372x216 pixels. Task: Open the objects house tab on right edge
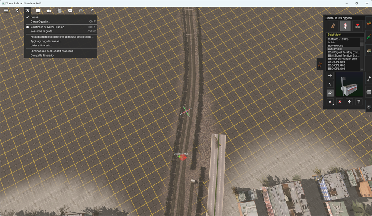369,51
